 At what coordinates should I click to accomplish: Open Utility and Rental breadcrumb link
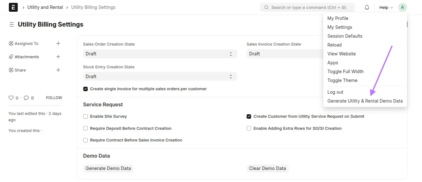point(45,7)
